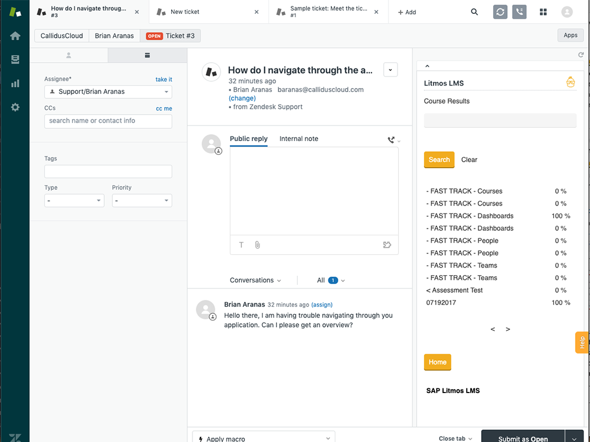Switch to the 'New ticket' tab
This screenshot has height=442, width=590.
(x=185, y=12)
